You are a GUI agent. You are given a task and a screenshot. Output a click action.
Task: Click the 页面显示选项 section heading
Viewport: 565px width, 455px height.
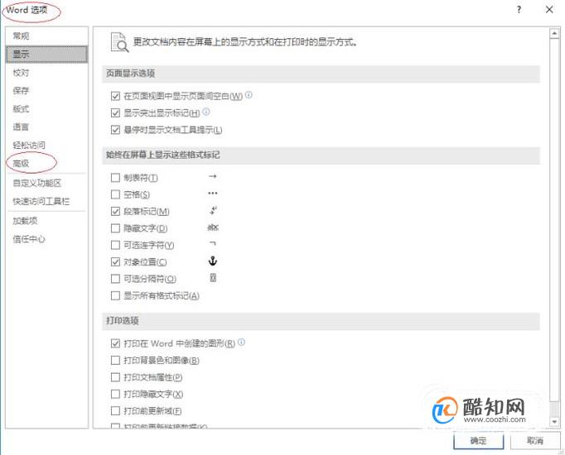(130, 74)
